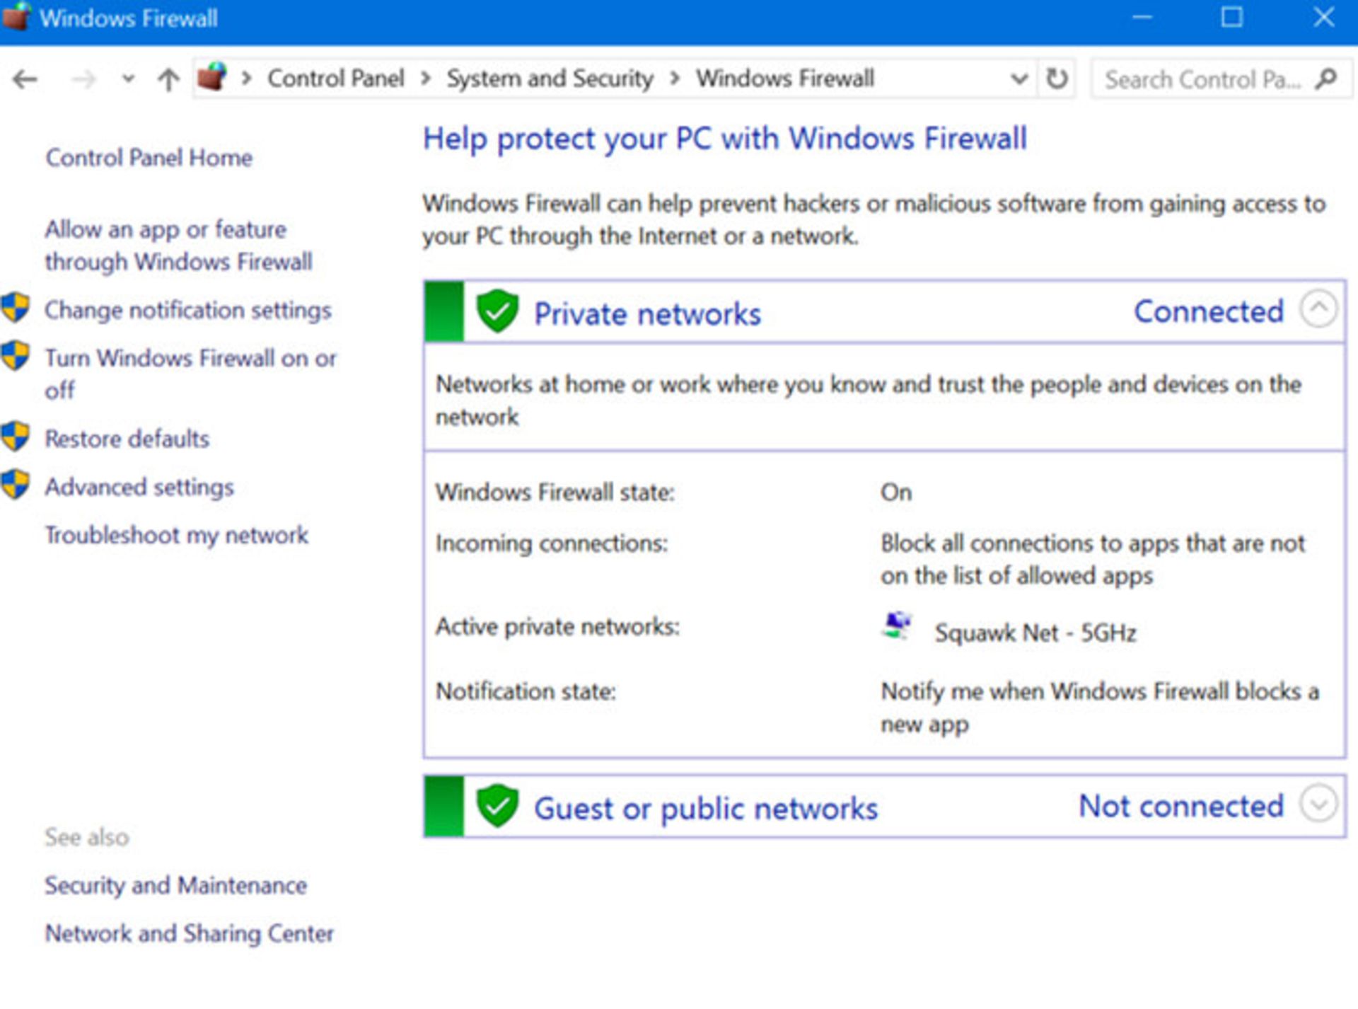This screenshot has height=1009, width=1358.
Task: Click Windows Firewall icon in address bar
Action: [212, 77]
